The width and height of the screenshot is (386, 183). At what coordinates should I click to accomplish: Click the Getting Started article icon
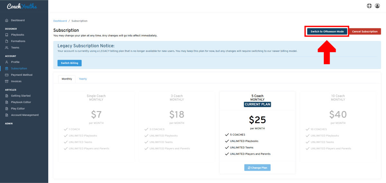[7, 96]
